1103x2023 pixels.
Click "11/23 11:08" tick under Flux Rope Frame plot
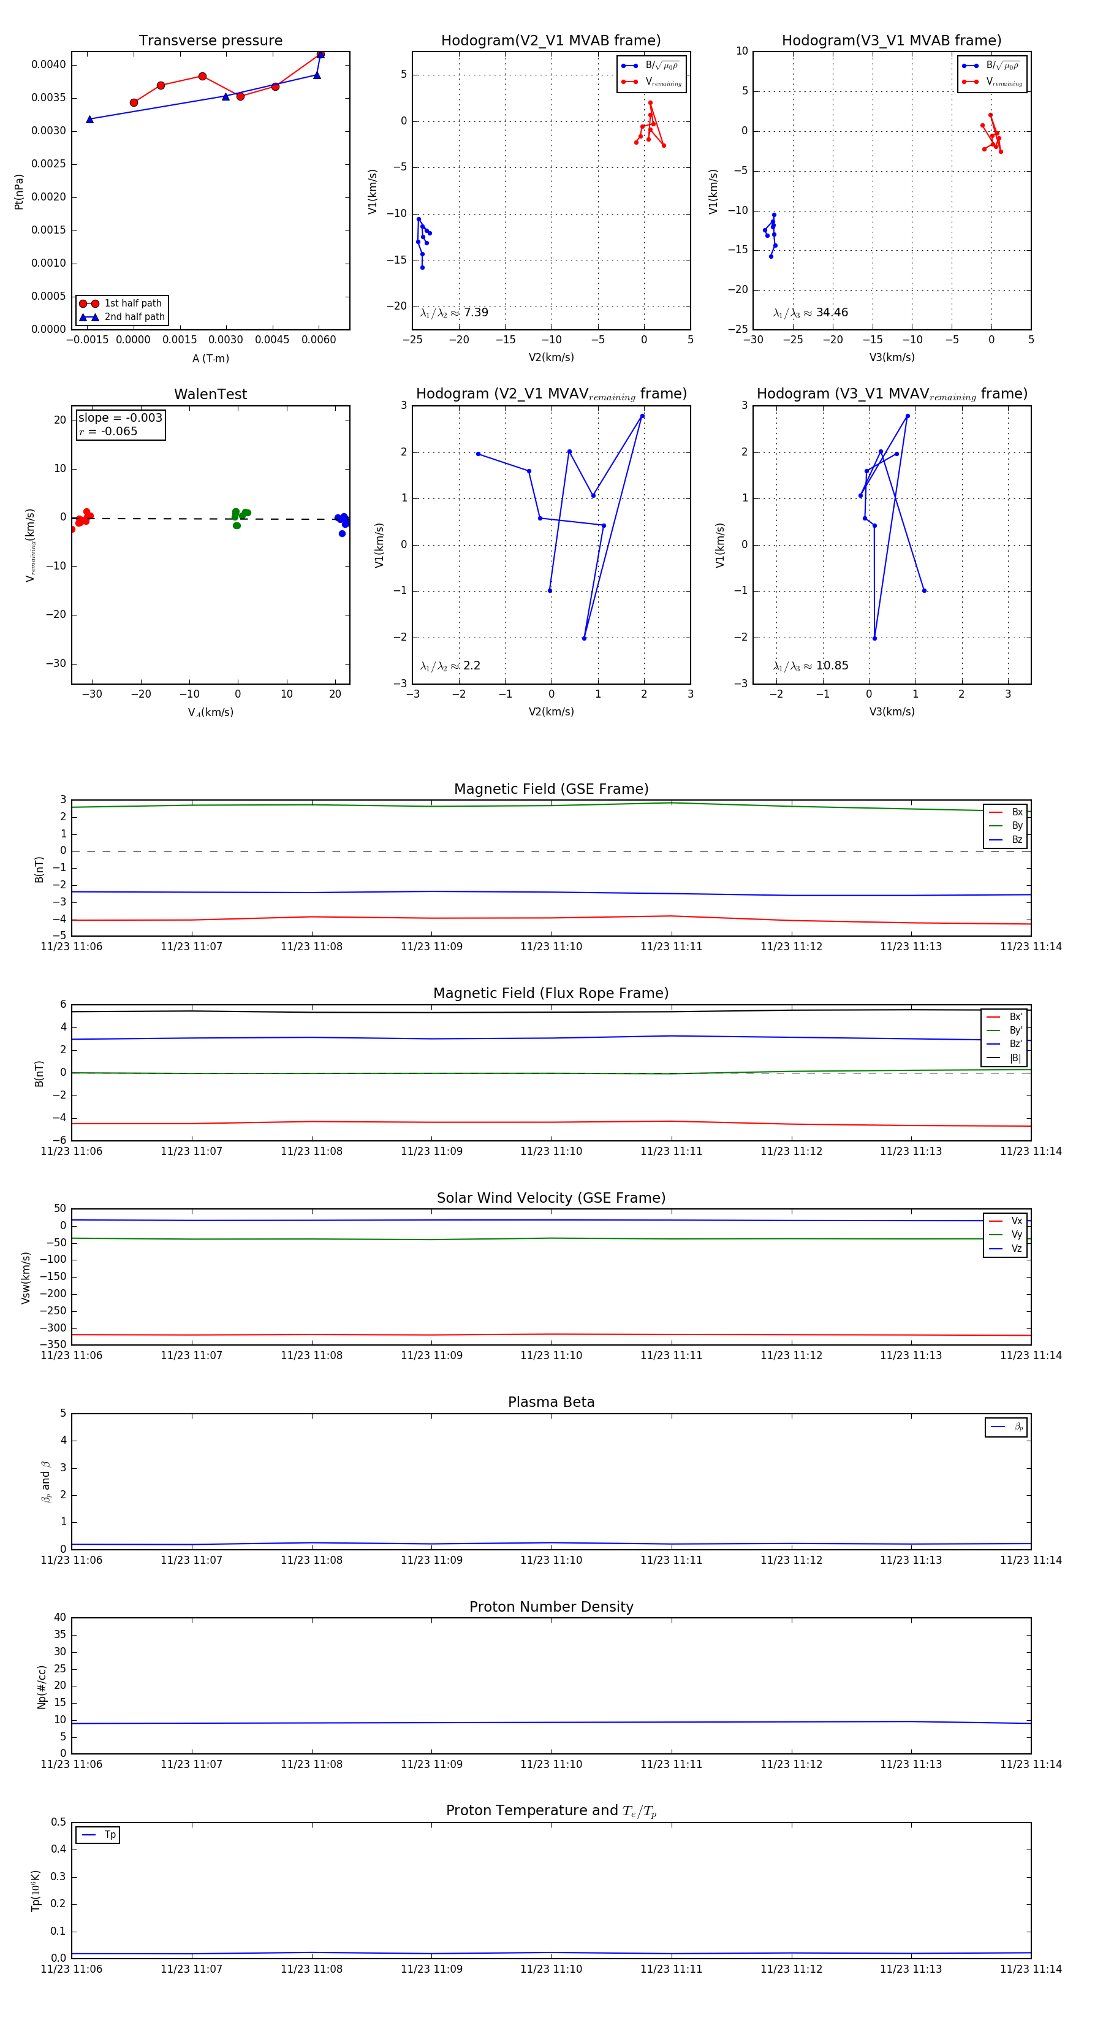point(312,1151)
